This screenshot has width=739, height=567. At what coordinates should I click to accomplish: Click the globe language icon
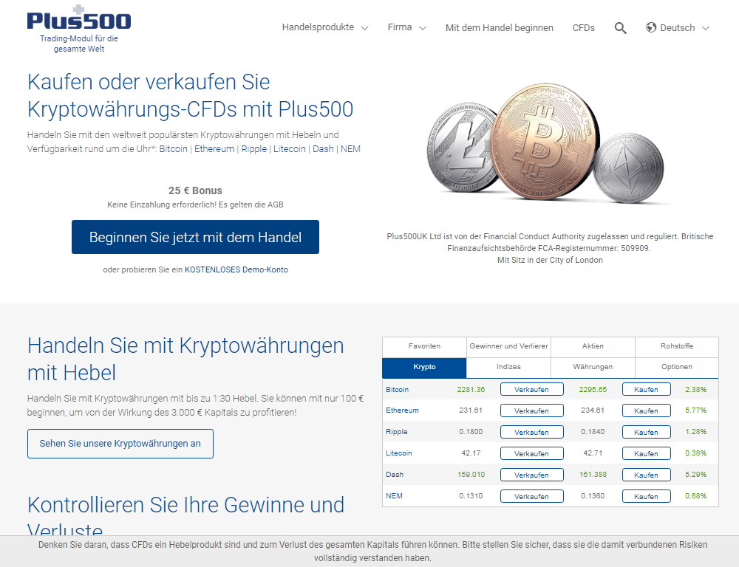tap(651, 27)
